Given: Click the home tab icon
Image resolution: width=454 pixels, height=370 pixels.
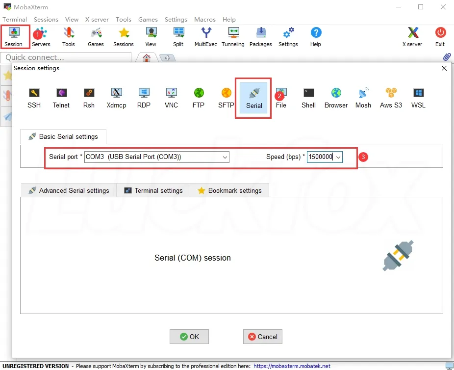Looking at the screenshot, I should click(x=147, y=57).
